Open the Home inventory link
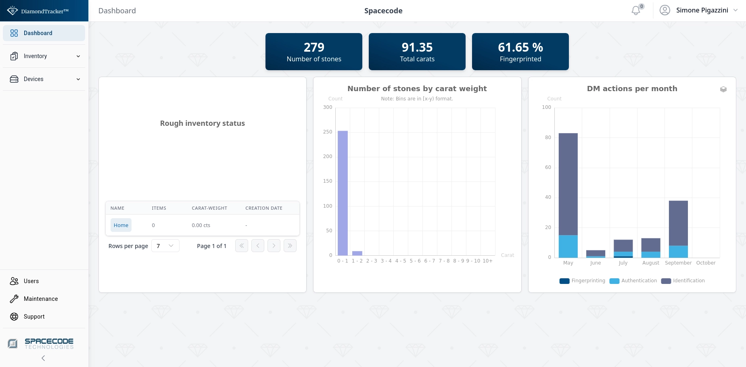Image resolution: width=746 pixels, height=367 pixels. pos(121,225)
